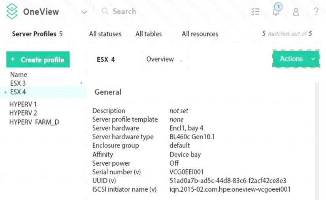Open the All statuses filter

[x=105, y=34]
